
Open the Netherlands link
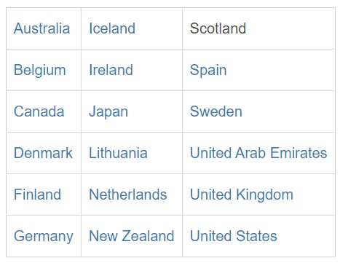coord(128,195)
